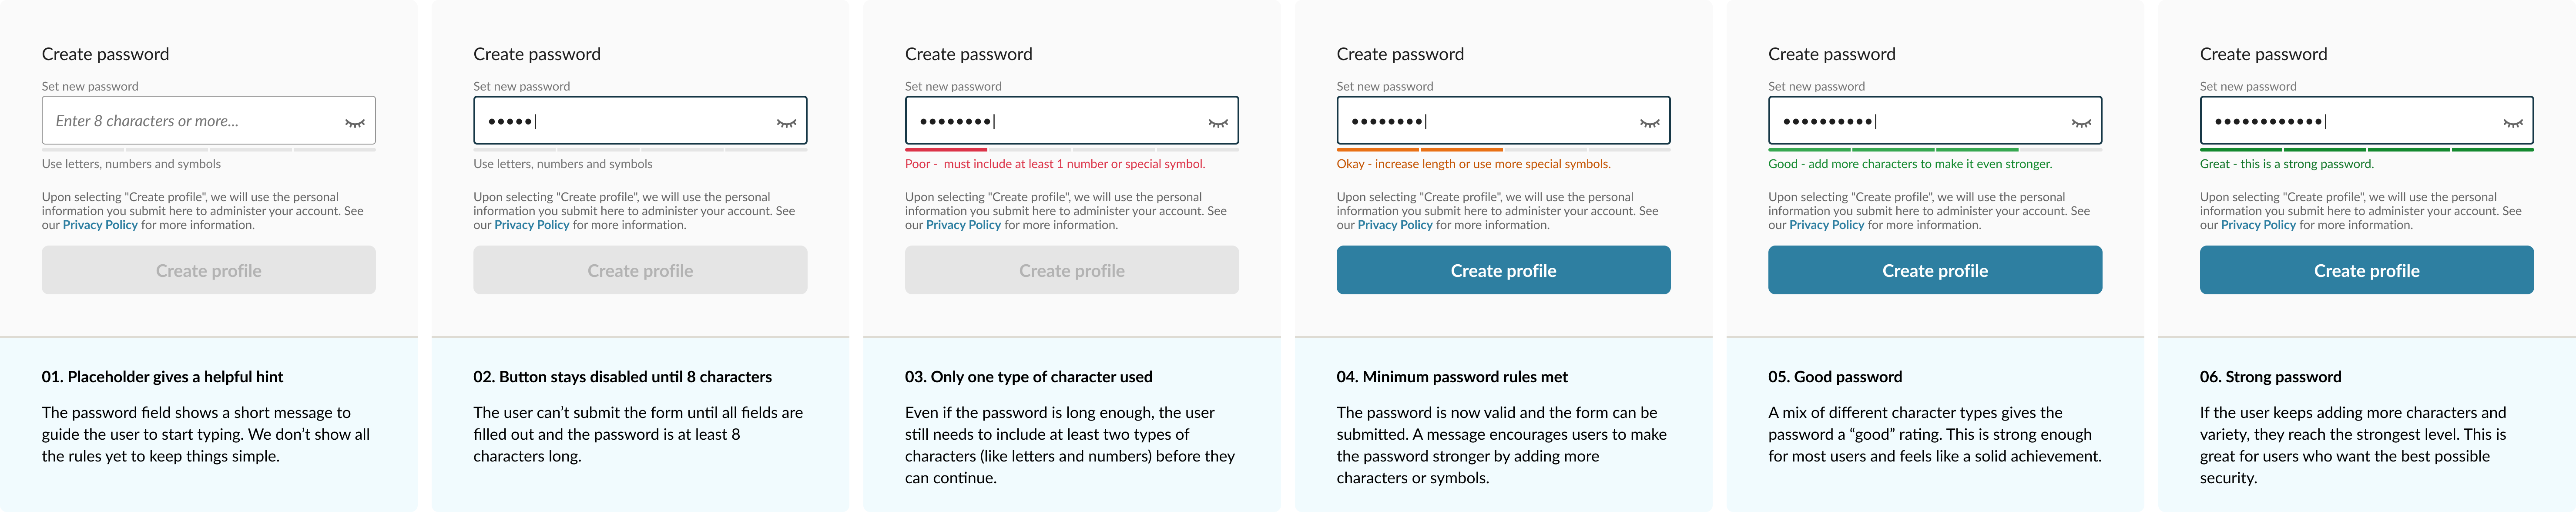
Task: Click the orange Okay strength indicator bar
Action: tap(1419, 150)
